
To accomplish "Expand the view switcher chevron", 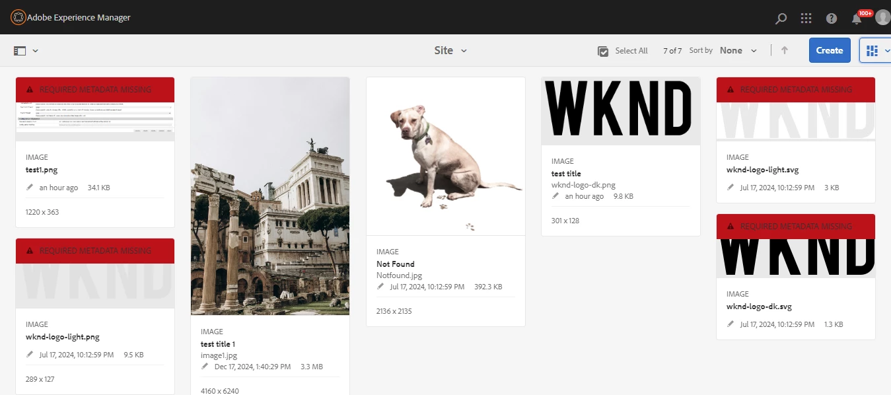I will 887,51.
